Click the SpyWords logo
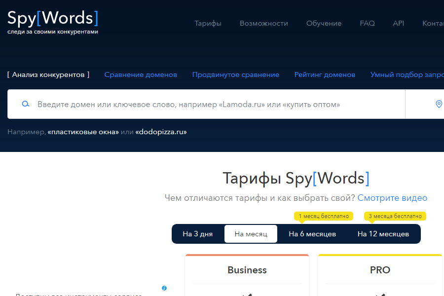This screenshot has height=296, width=444. (x=53, y=21)
